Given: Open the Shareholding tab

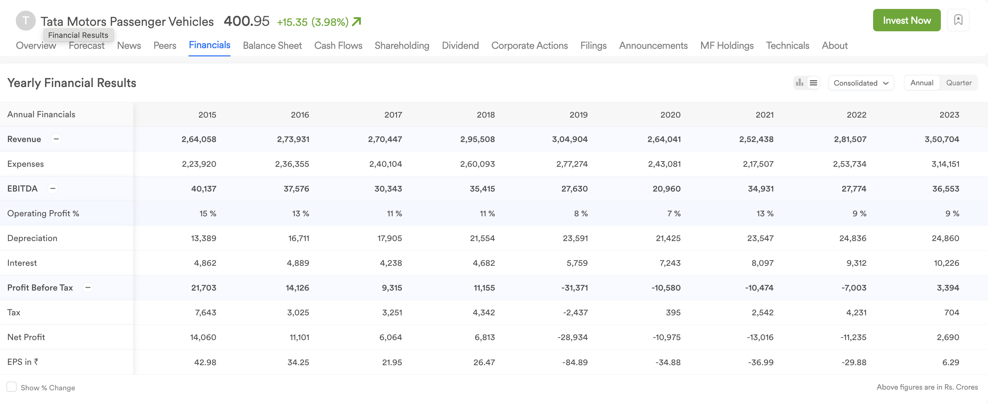Looking at the screenshot, I should coord(402,46).
